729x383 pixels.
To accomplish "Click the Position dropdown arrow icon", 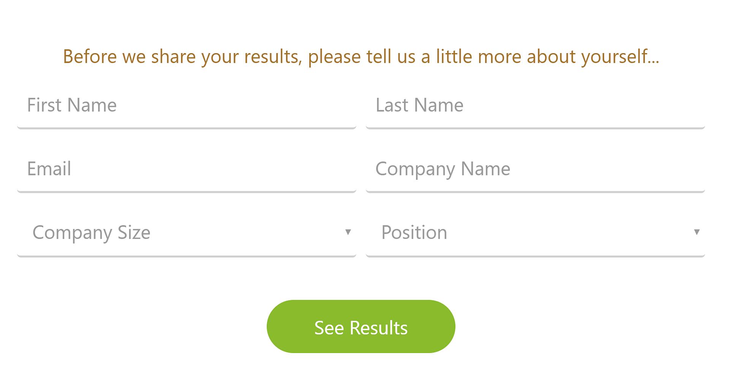I will tap(696, 232).
